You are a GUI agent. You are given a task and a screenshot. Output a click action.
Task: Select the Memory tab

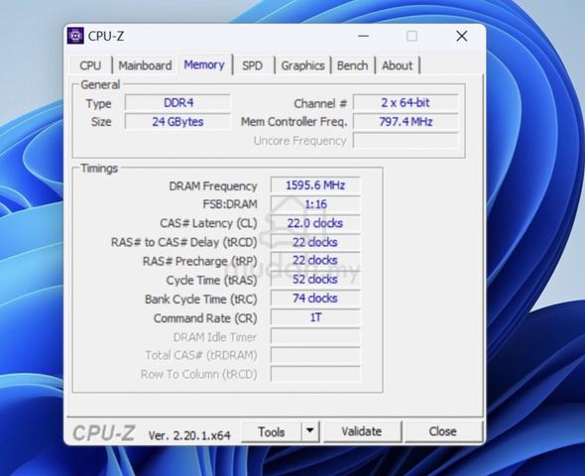click(204, 64)
